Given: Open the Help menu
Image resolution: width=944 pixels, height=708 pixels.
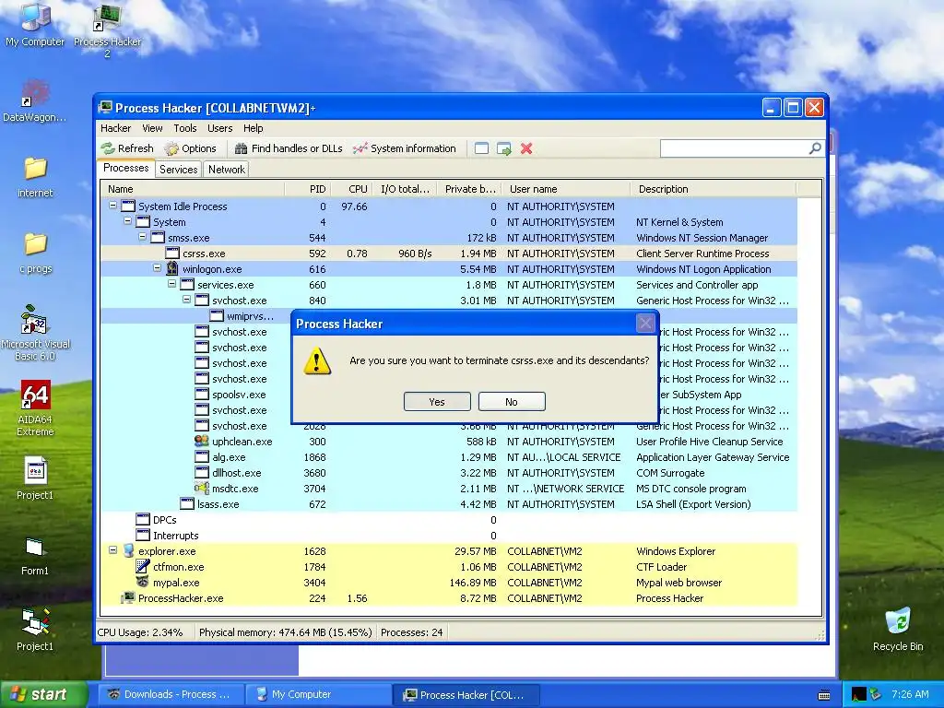Looking at the screenshot, I should (x=253, y=128).
